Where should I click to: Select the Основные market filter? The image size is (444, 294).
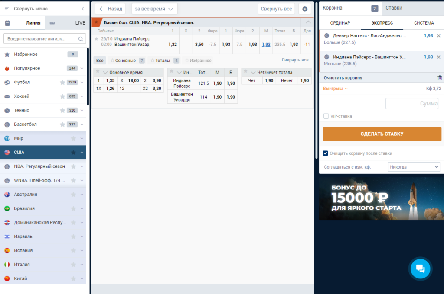click(127, 61)
